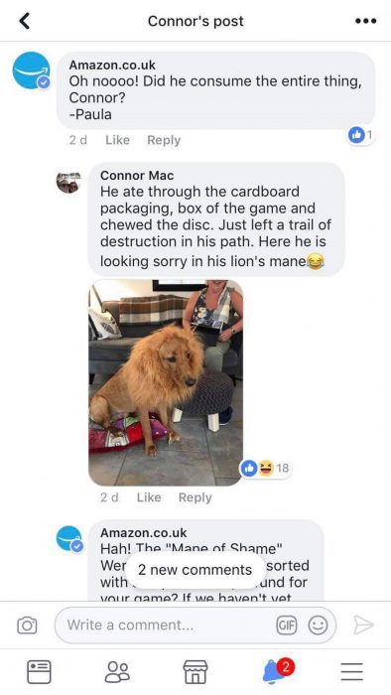View the 2 new comments pill

(195, 570)
